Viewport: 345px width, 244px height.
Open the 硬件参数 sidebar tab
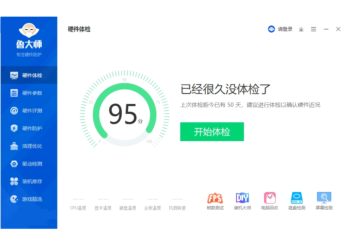[x=29, y=93]
